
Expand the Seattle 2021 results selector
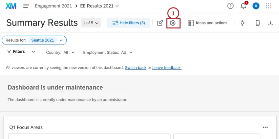61,40
